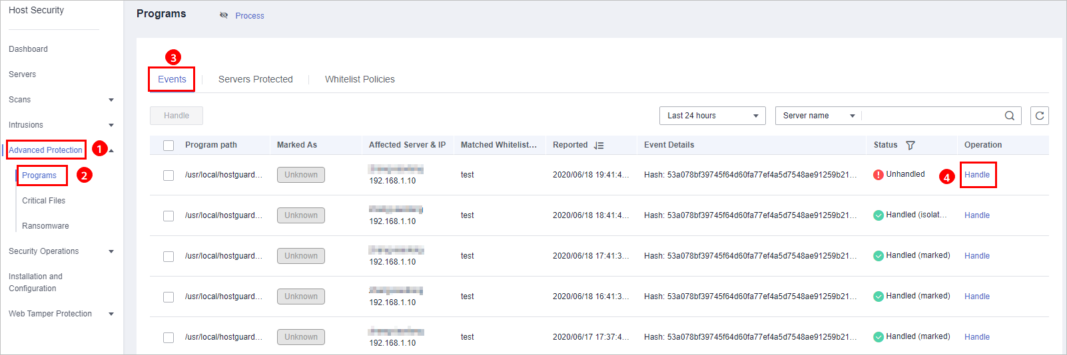Open the Last 24 hours dropdown
This screenshot has height=355, width=1067.
click(713, 116)
